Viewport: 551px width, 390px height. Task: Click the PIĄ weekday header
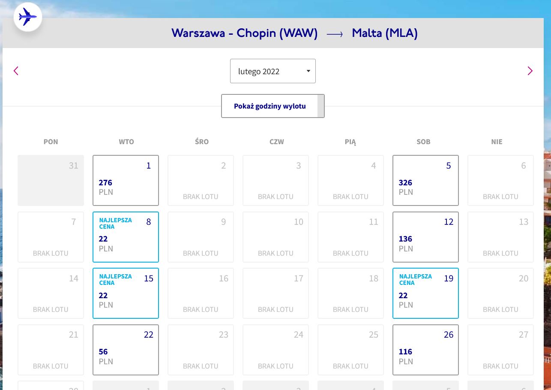point(350,142)
